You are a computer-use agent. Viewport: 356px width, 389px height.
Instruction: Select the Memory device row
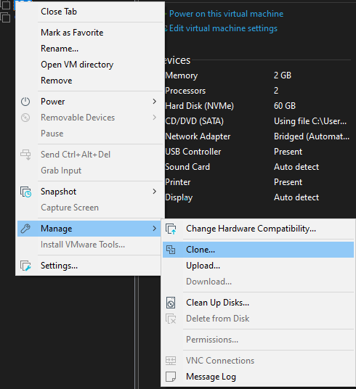tap(258, 75)
